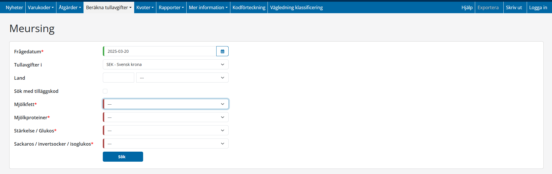552x174 pixels.
Task: Open the Rapporter menu
Action: tap(171, 7)
